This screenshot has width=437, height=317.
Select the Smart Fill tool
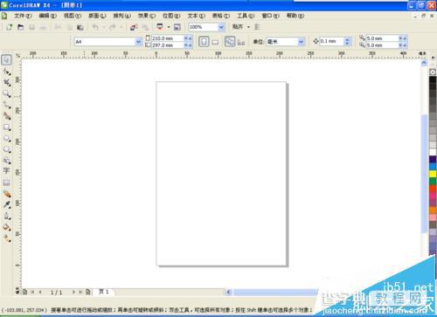pyautogui.click(x=7, y=116)
